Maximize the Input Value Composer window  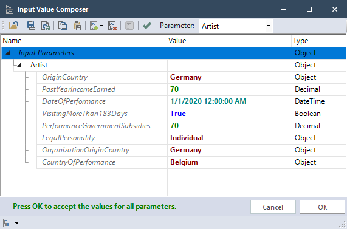[309, 9]
